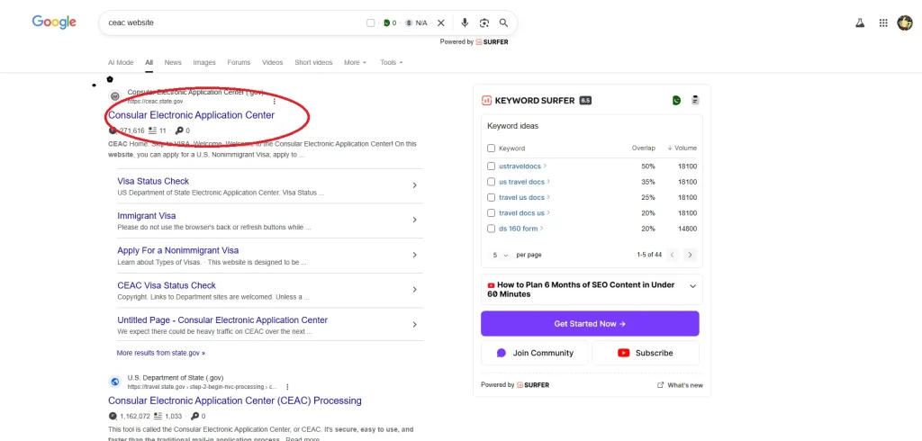Click the 6.5 version badge
The height and width of the screenshot is (441, 922).
tap(585, 101)
